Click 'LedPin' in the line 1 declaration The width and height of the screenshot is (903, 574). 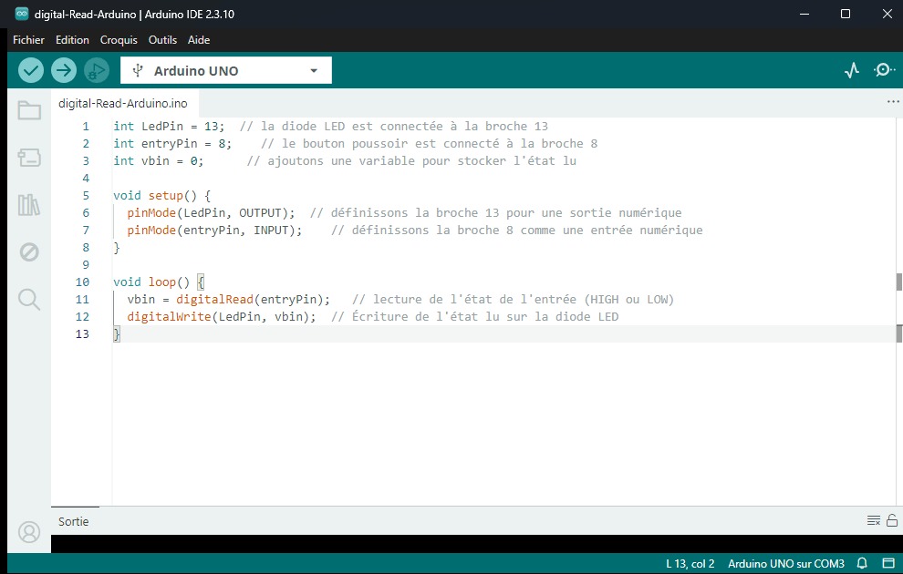click(162, 126)
